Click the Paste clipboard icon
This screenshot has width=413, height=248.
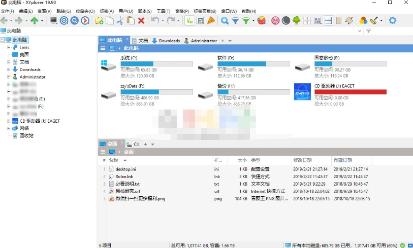click(x=131, y=20)
